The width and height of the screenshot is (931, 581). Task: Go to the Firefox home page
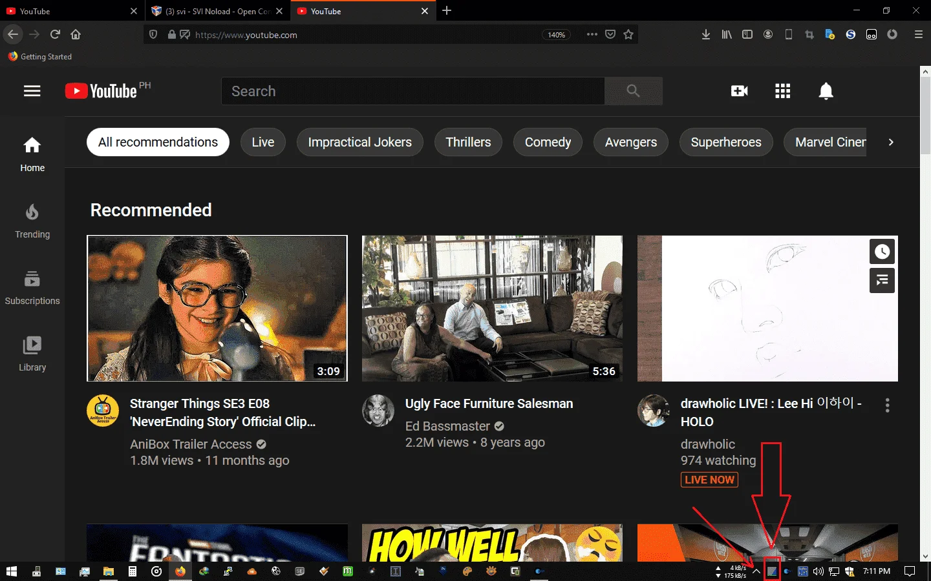pos(76,34)
